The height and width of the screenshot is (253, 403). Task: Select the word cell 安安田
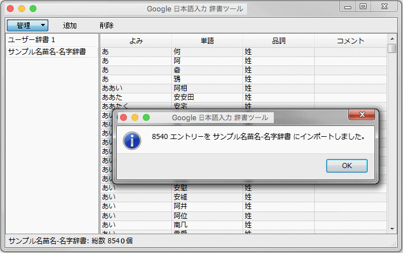click(207, 97)
